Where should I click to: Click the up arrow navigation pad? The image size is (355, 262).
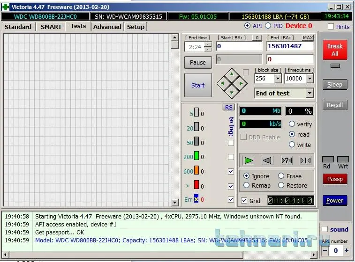[232, 74]
